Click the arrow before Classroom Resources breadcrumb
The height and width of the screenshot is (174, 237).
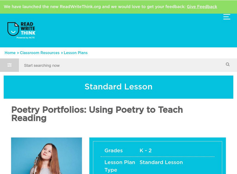tap(18, 53)
